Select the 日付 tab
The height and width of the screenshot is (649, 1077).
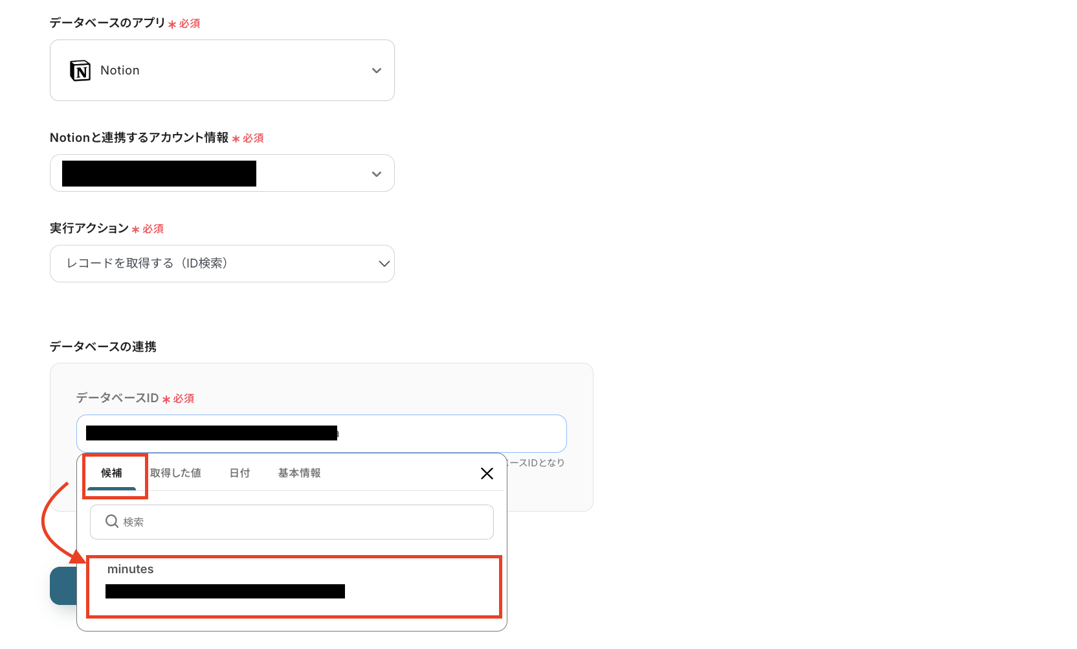coord(239,473)
